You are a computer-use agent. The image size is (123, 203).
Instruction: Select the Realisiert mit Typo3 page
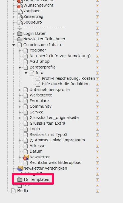tap(48, 135)
